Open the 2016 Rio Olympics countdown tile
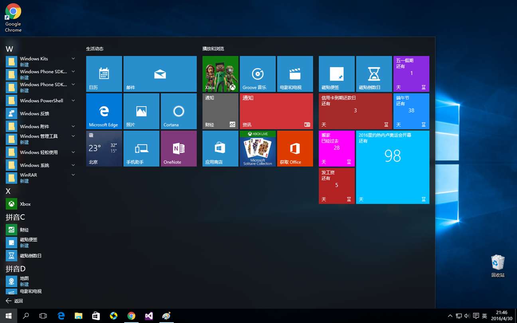 tap(393, 167)
